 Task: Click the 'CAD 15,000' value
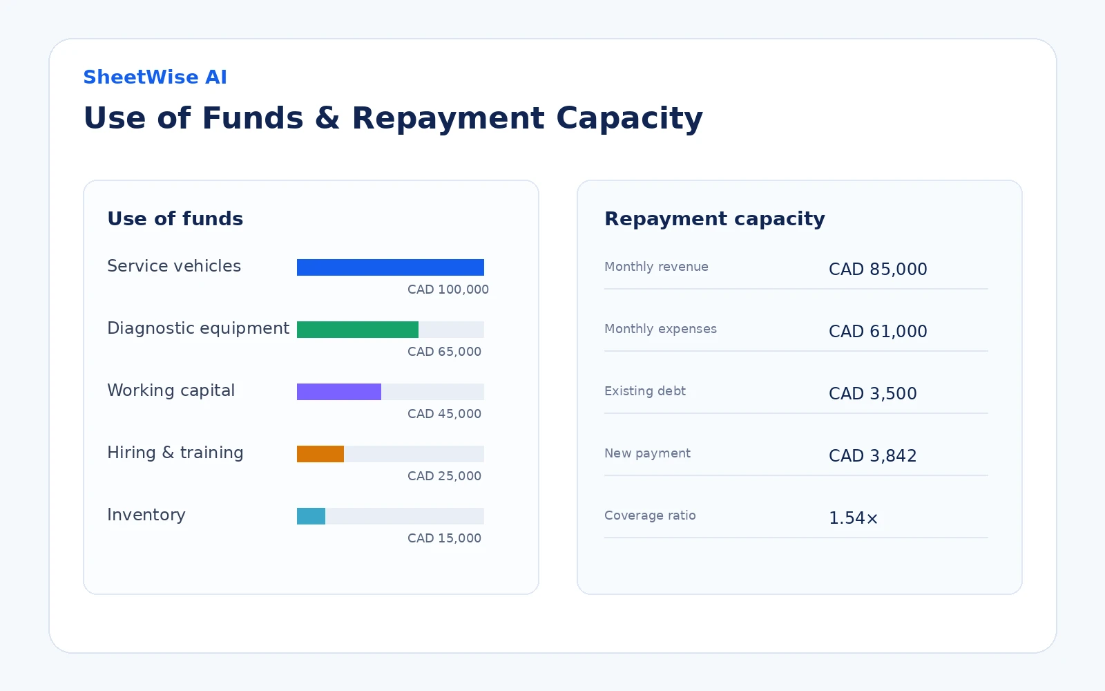[x=444, y=538]
